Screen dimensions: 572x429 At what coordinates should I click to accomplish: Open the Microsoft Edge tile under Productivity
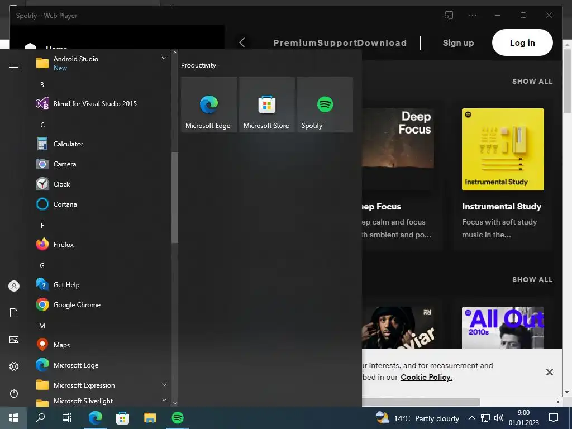(209, 104)
